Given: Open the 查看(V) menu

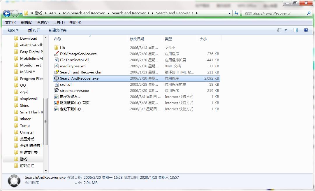Looking at the screenshot, I should click(43, 22).
